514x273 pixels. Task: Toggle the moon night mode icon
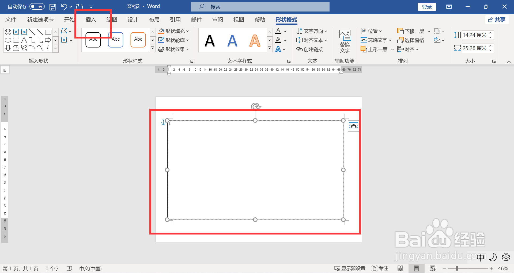pyautogui.click(x=493, y=257)
